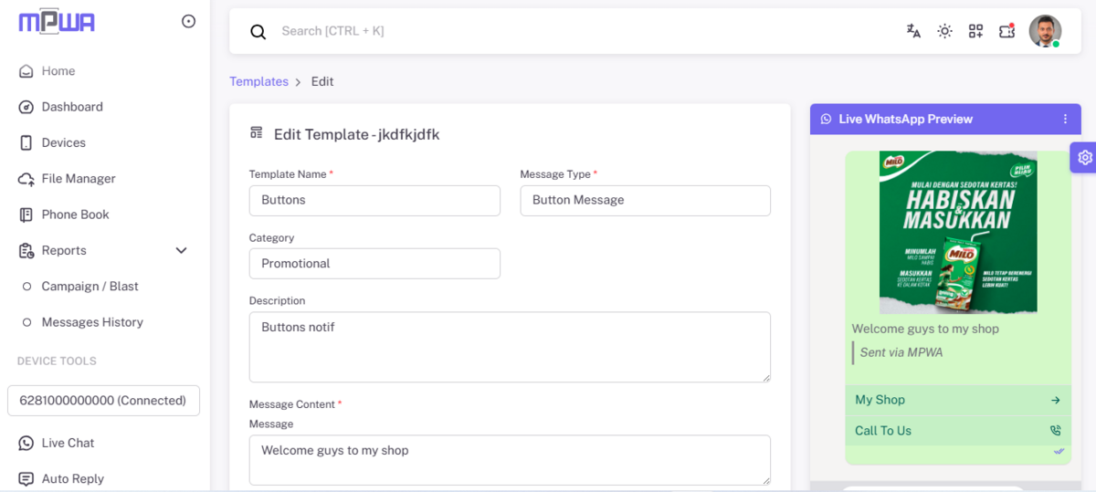Go to Dashboard in sidebar
This screenshot has width=1096, height=492.
tap(72, 107)
